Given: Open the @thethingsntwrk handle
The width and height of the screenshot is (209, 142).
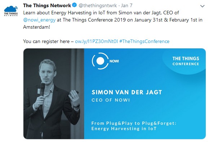Looking at the screenshot, I should (98, 6).
